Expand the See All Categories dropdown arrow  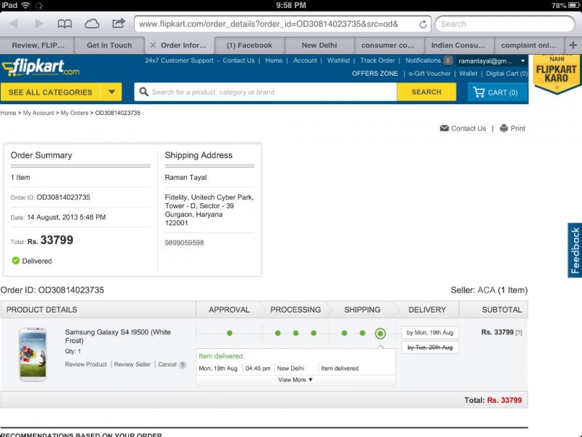pyautogui.click(x=111, y=92)
